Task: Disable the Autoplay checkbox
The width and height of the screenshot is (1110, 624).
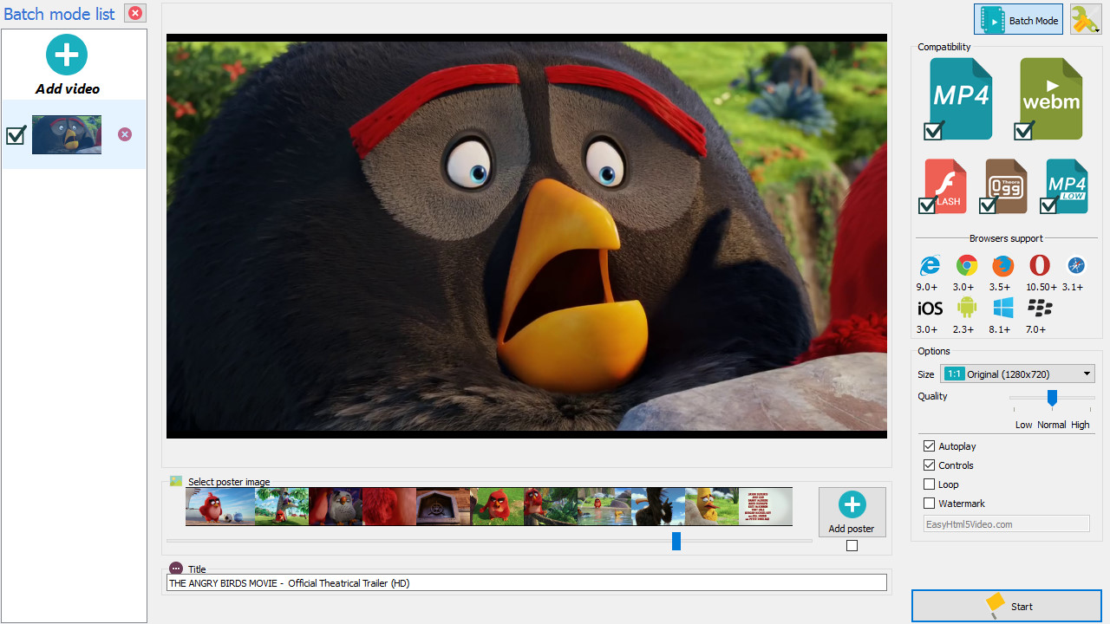Action: pos(930,446)
